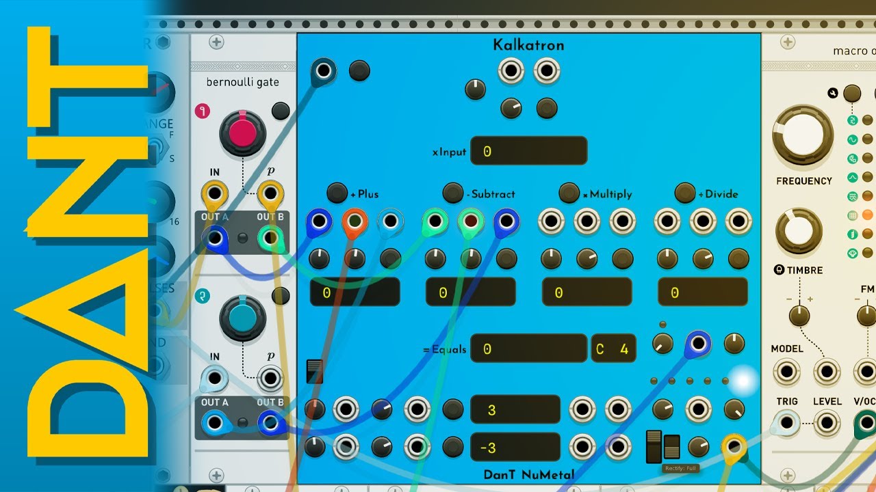
Task: Flip the slide switch left of Equals
Action: [x=314, y=371]
